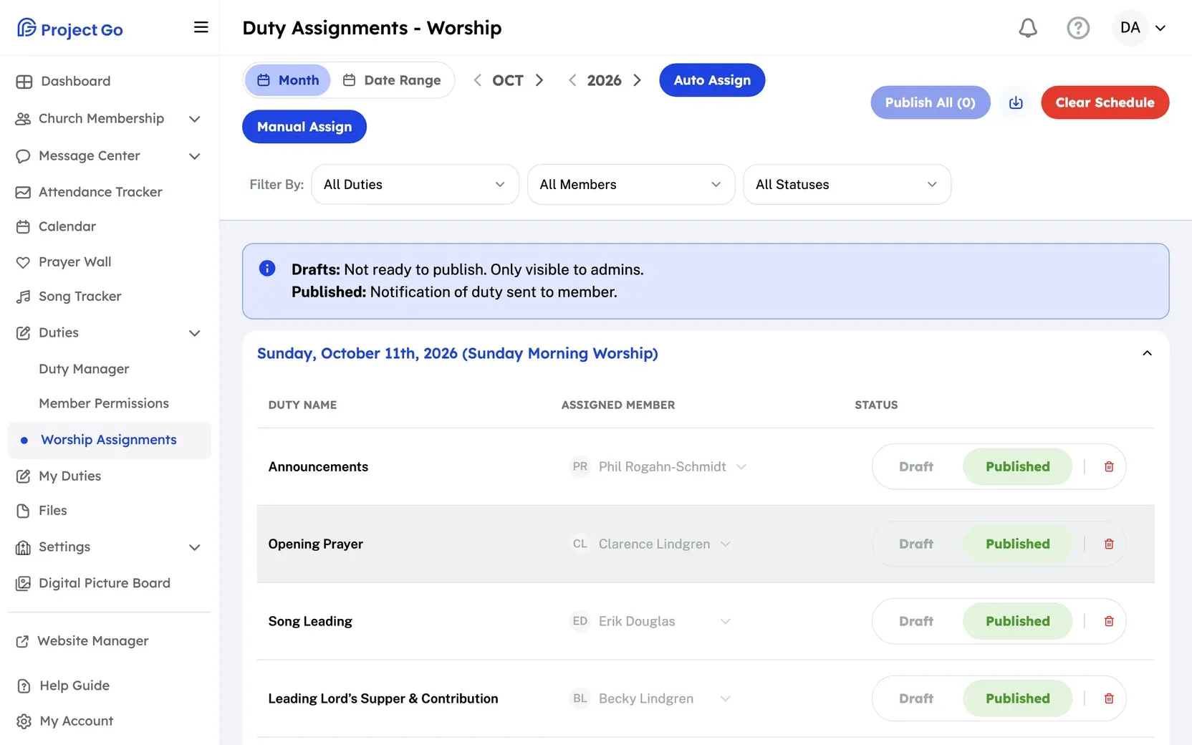
Task: Delete the Song Leading assignment
Action: pyautogui.click(x=1109, y=621)
